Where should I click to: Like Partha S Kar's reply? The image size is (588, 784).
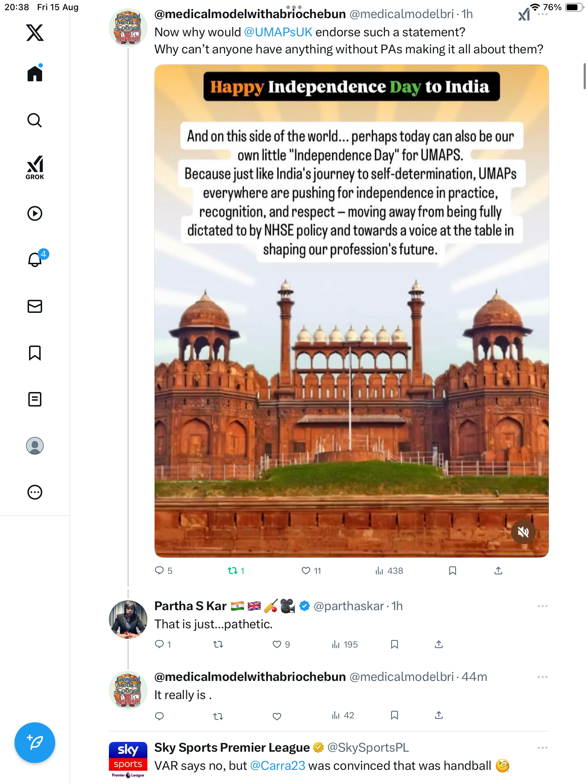[277, 644]
